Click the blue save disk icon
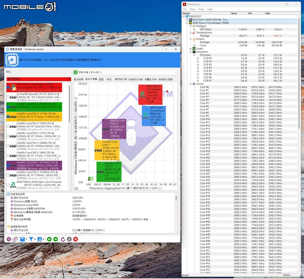The image size is (304, 279). pos(22,239)
